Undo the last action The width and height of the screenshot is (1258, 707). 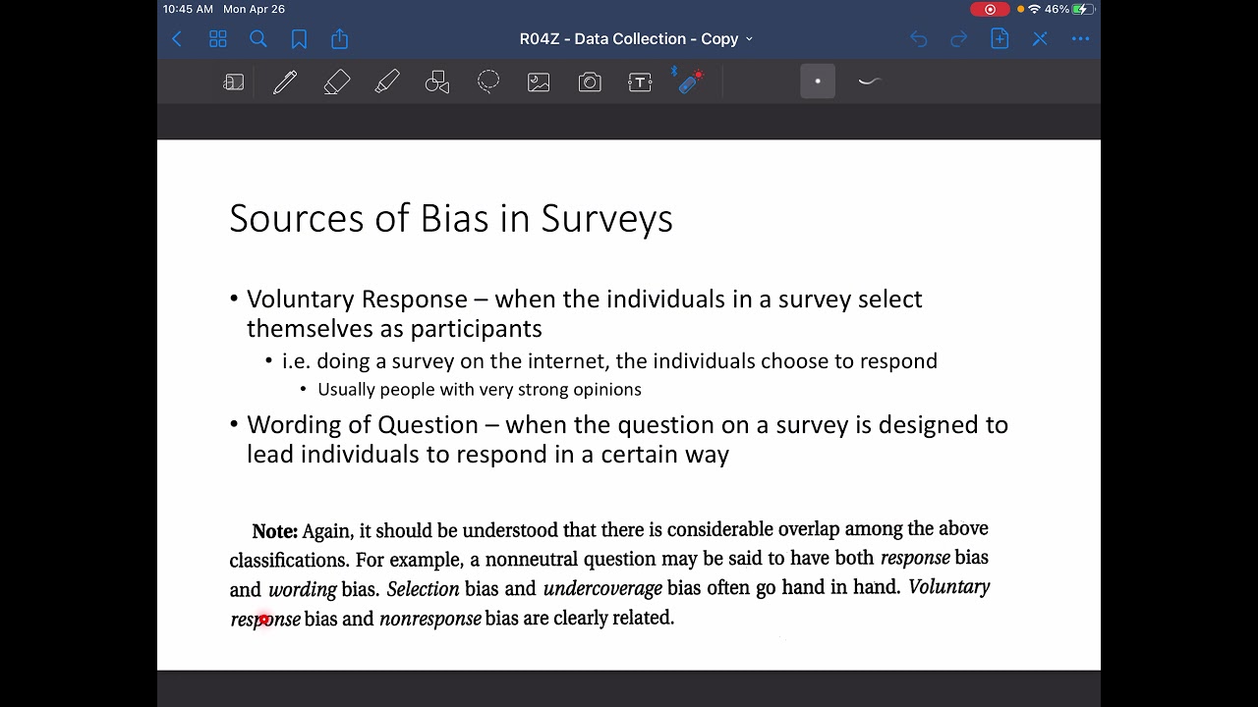pyautogui.click(x=919, y=39)
